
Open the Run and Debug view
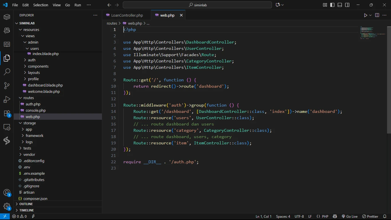point(7,100)
